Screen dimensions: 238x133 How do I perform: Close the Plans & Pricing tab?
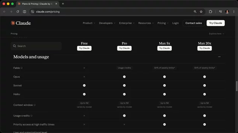pos(56,4)
